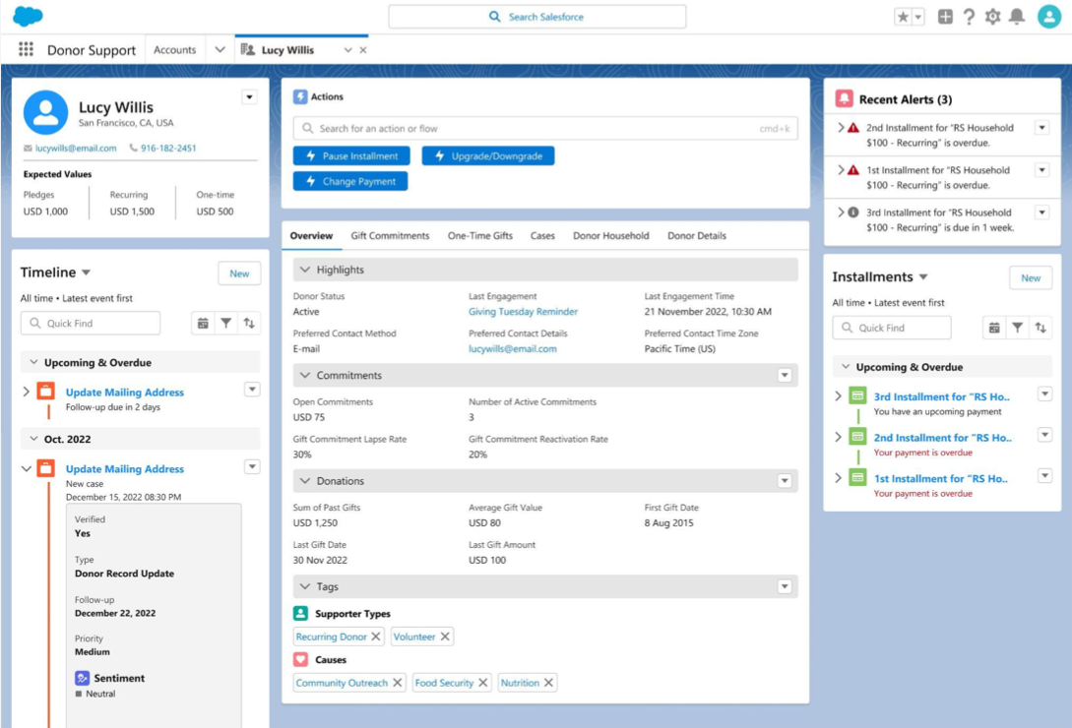The width and height of the screenshot is (1072, 728).
Task: Open Lucy Willis card actions dropdown
Action: pos(249,97)
